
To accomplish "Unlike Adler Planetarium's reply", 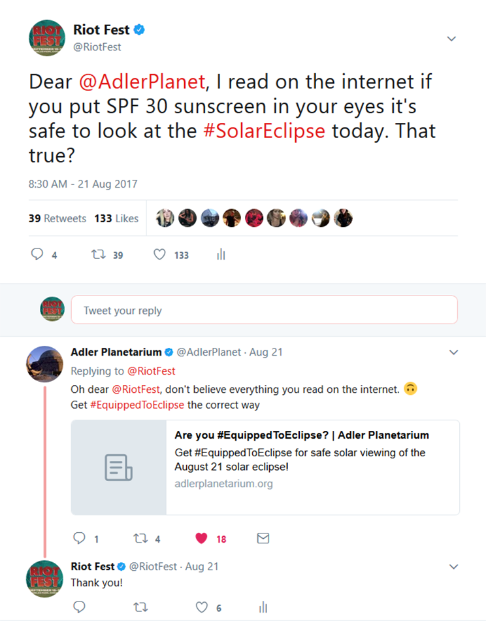I will (201, 539).
